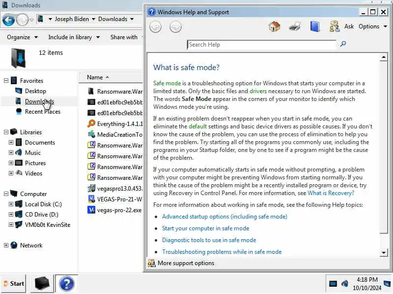Open Start your computer in safe mode link

[205, 228]
